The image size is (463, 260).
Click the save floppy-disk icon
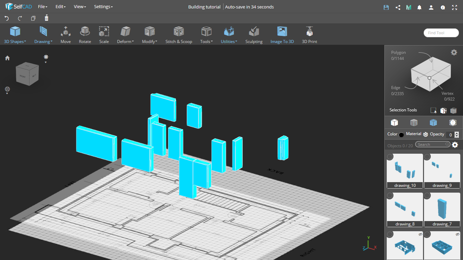click(386, 7)
